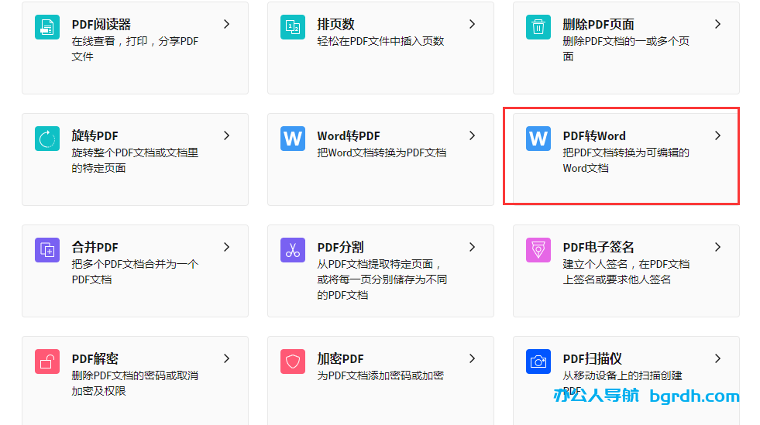
Task: Select the 删除PDF页面 title link
Action: [599, 24]
